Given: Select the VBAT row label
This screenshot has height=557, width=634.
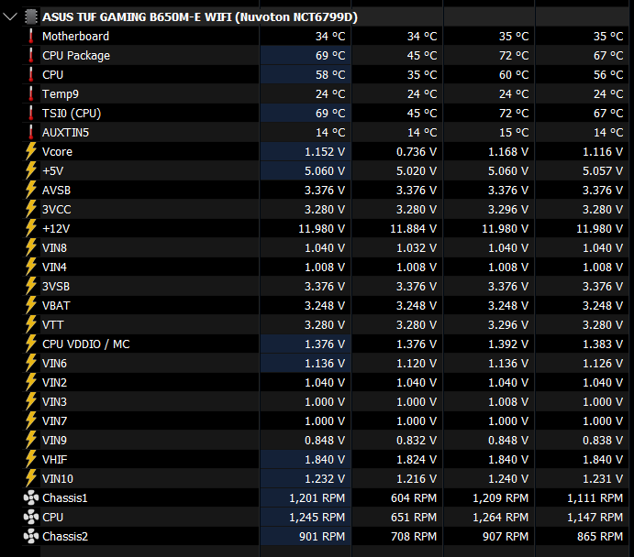Looking at the screenshot, I should [56, 306].
